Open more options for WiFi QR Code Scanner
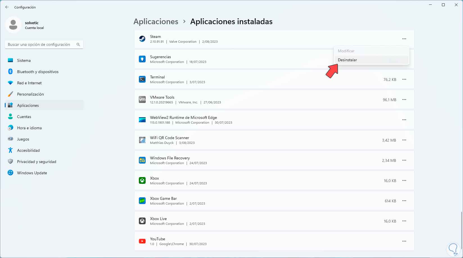 404,140
